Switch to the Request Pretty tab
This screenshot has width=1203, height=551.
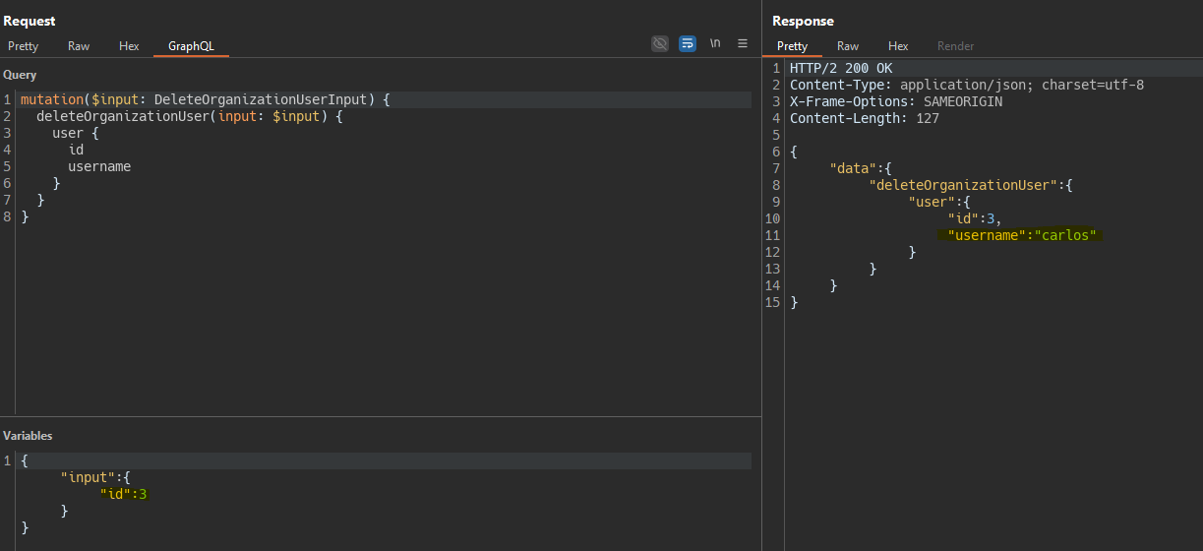[x=24, y=46]
